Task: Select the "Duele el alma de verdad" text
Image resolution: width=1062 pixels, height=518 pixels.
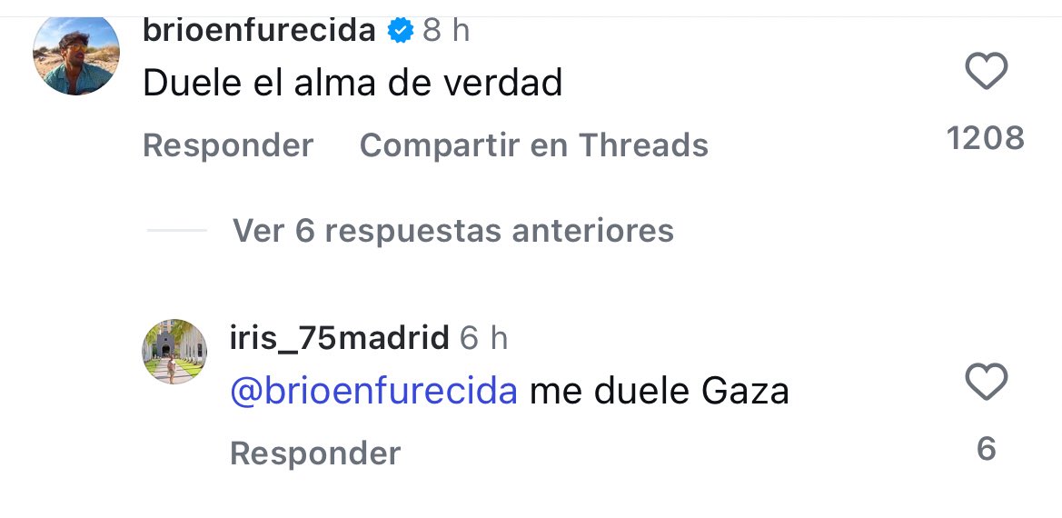Action: pos(352,84)
